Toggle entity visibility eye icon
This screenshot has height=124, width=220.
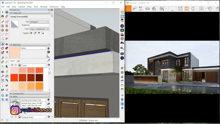(31, 33)
